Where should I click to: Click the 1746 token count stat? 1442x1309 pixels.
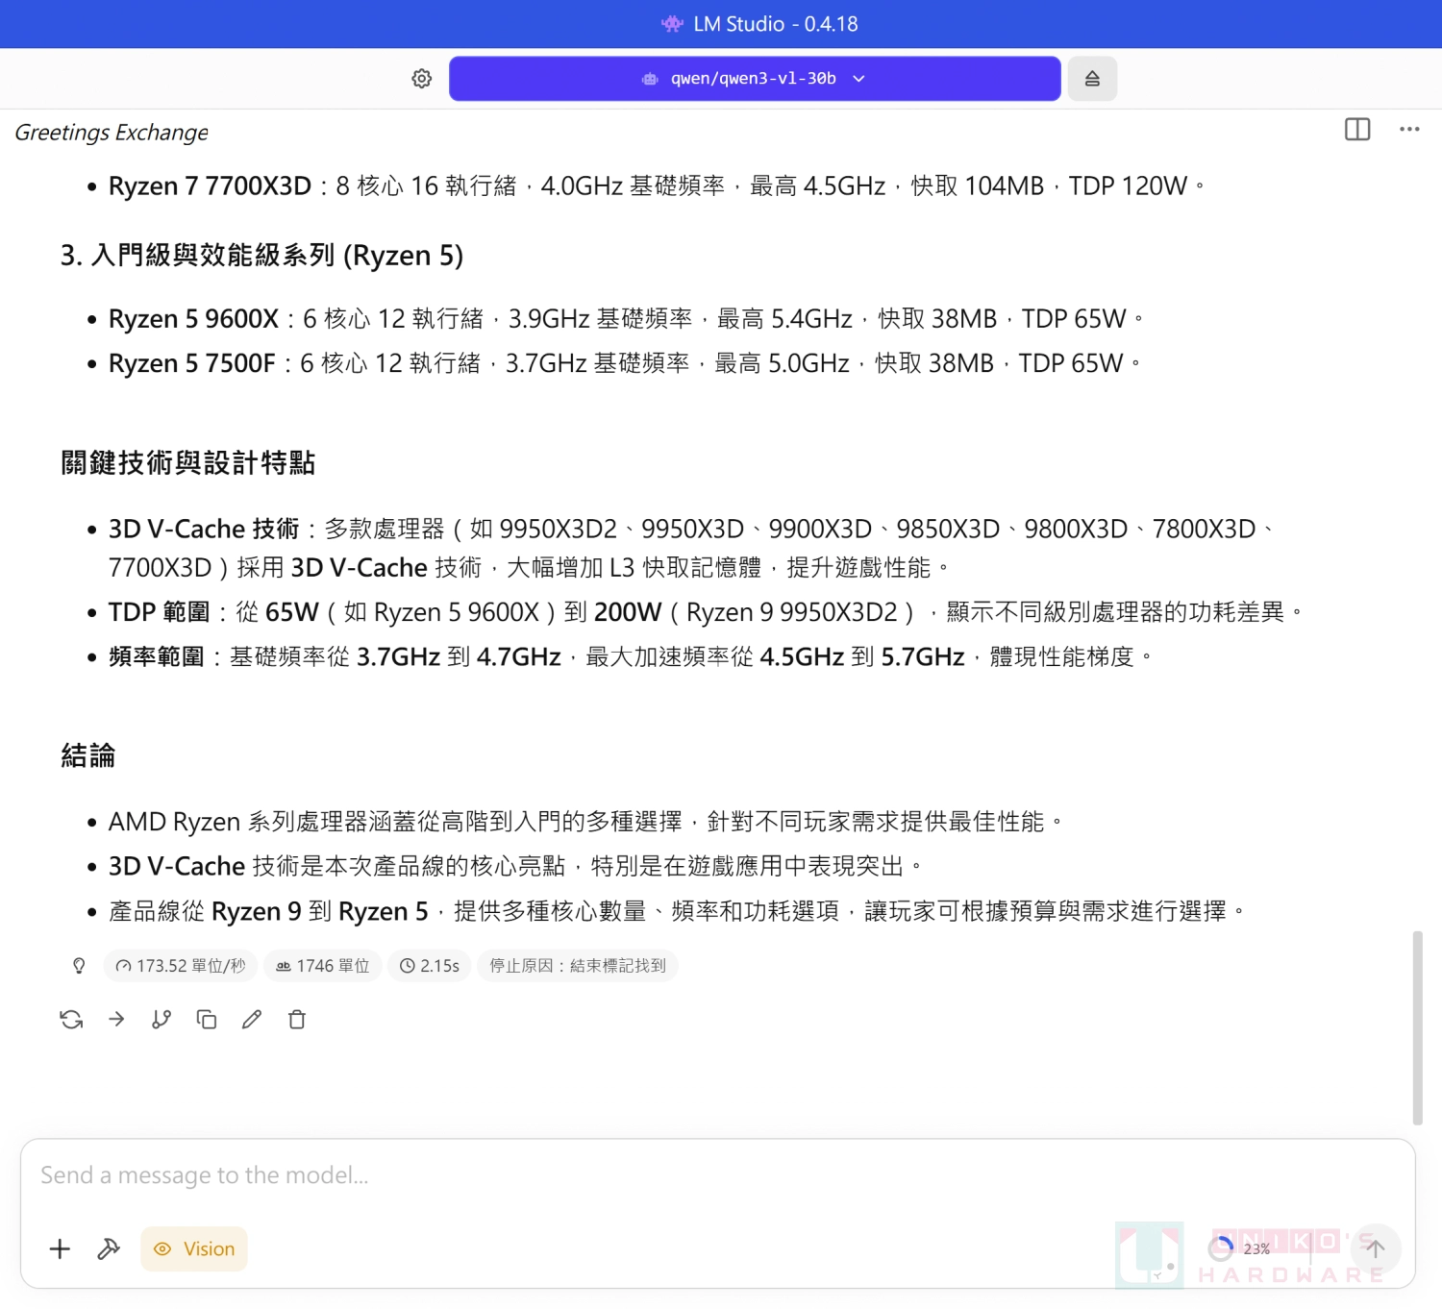[323, 966]
